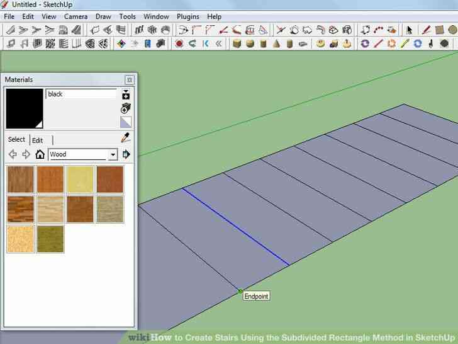Click the Sample Paint eyedropper icon
Screen dimensions: 458x344
[126, 138]
